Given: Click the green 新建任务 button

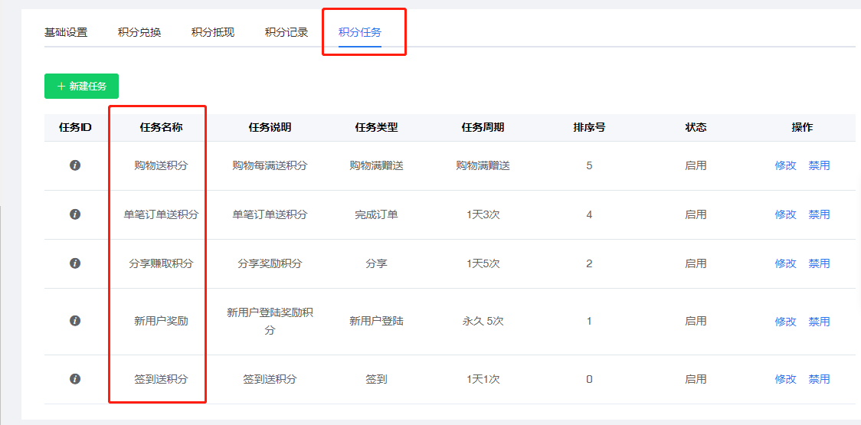Looking at the screenshot, I should pyautogui.click(x=81, y=87).
